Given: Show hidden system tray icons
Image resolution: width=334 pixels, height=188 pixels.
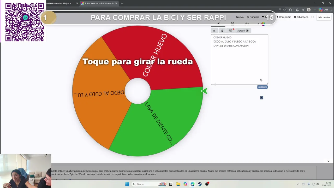Looking at the screenshot, I should pos(298,184).
